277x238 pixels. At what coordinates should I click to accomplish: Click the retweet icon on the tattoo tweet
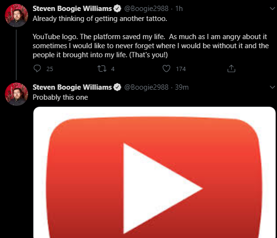[102, 69]
